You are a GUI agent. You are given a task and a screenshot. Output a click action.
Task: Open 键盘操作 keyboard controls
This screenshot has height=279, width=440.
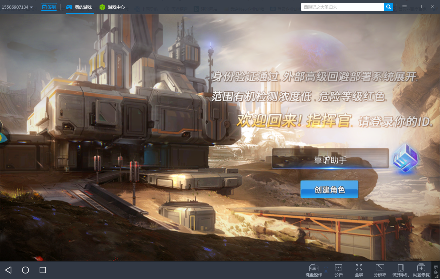tap(314, 270)
